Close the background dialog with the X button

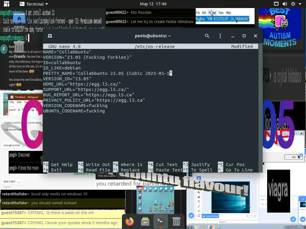pos(301,133)
